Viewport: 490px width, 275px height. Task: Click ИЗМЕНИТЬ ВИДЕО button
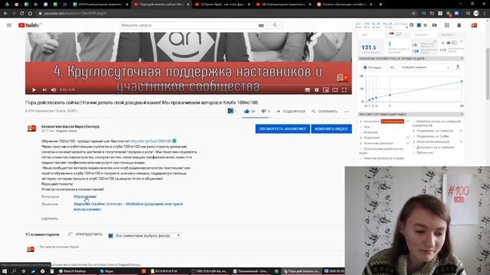332,129
